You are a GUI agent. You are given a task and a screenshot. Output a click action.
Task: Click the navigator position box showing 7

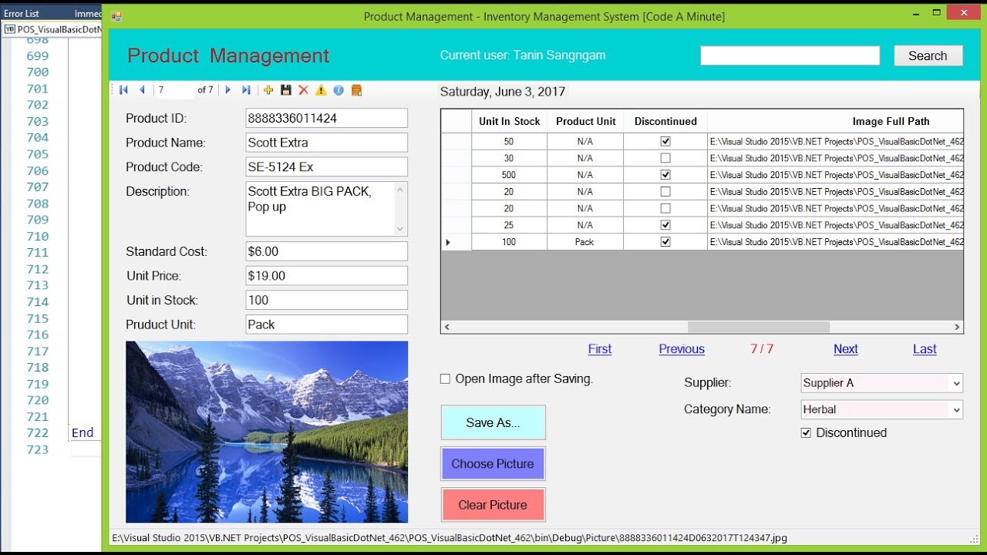[x=174, y=90]
